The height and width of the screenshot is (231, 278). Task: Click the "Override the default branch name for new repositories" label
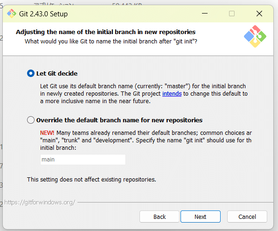point(119,120)
